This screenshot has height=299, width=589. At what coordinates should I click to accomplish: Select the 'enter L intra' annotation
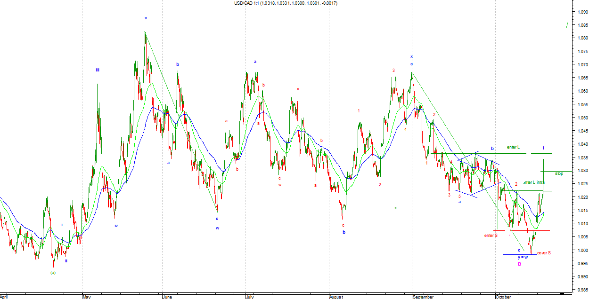pyautogui.click(x=534, y=182)
